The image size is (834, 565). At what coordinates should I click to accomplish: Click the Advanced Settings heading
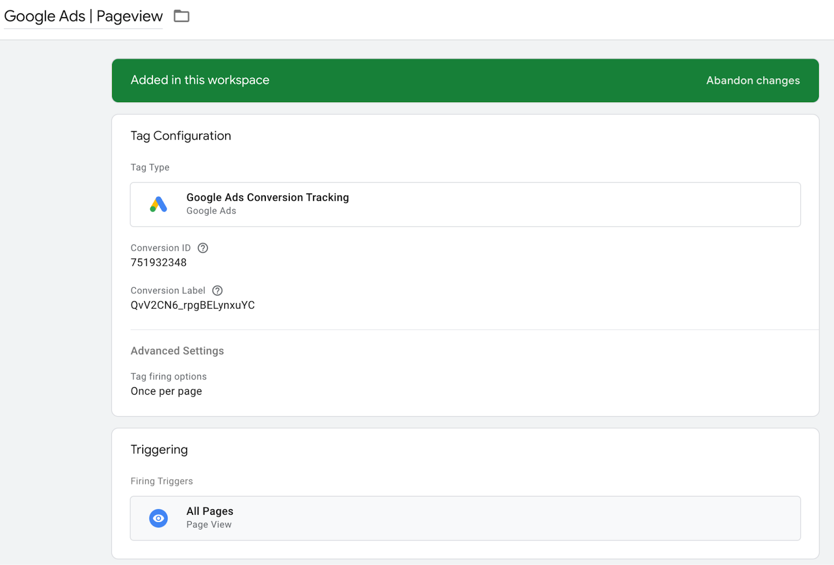click(177, 351)
